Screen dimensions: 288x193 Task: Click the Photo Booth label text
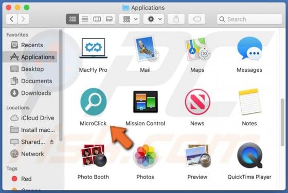click(x=93, y=177)
